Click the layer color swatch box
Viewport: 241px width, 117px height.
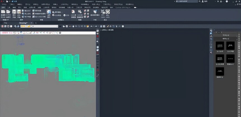tap(31, 26)
